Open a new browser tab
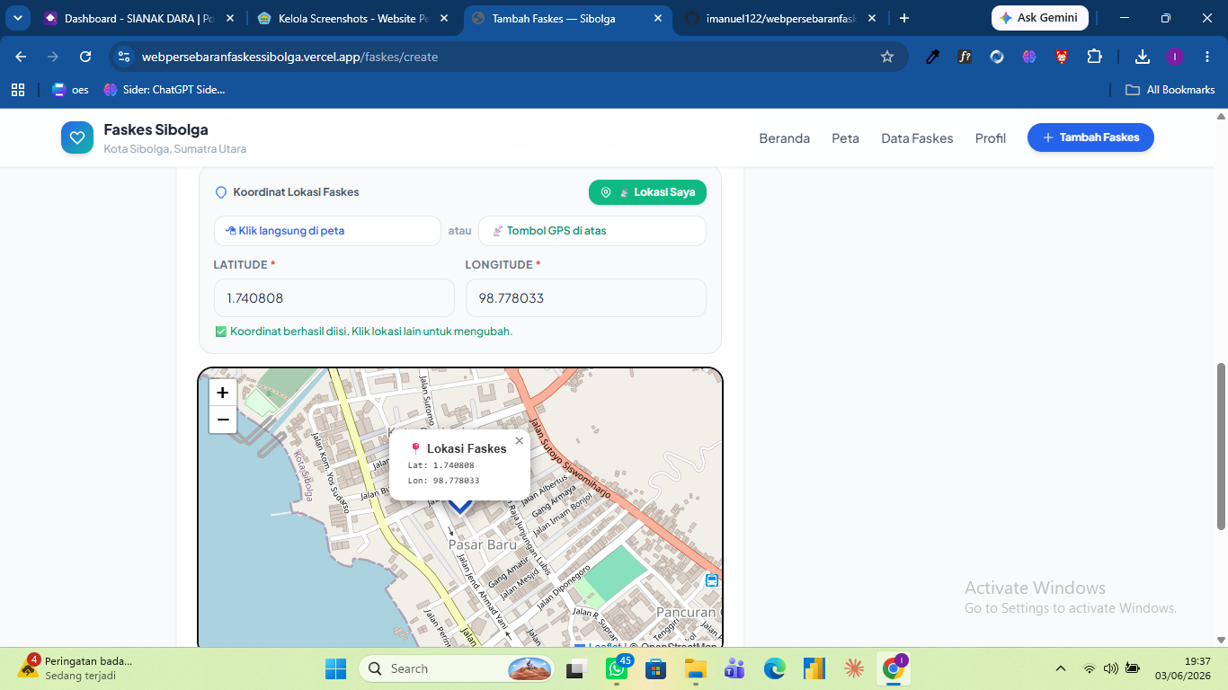Screen dimensions: 1228x690 click(903, 18)
